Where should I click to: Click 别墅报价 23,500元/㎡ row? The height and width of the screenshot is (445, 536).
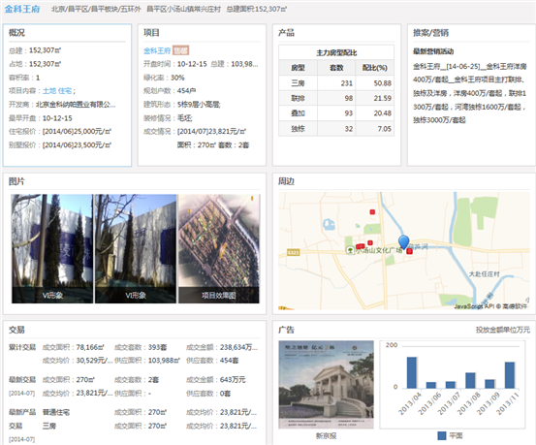tap(60, 145)
